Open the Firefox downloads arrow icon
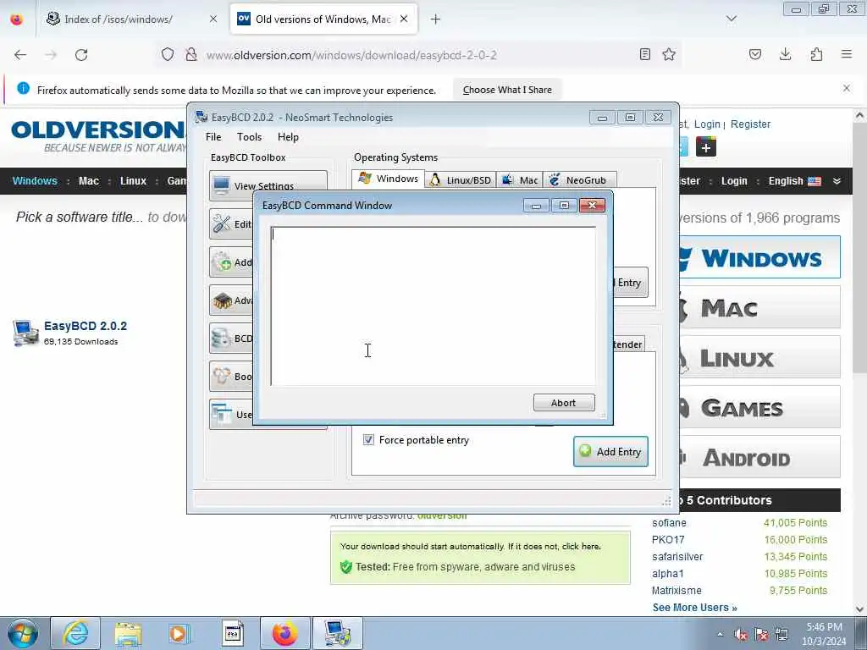 click(x=785, y=54)
